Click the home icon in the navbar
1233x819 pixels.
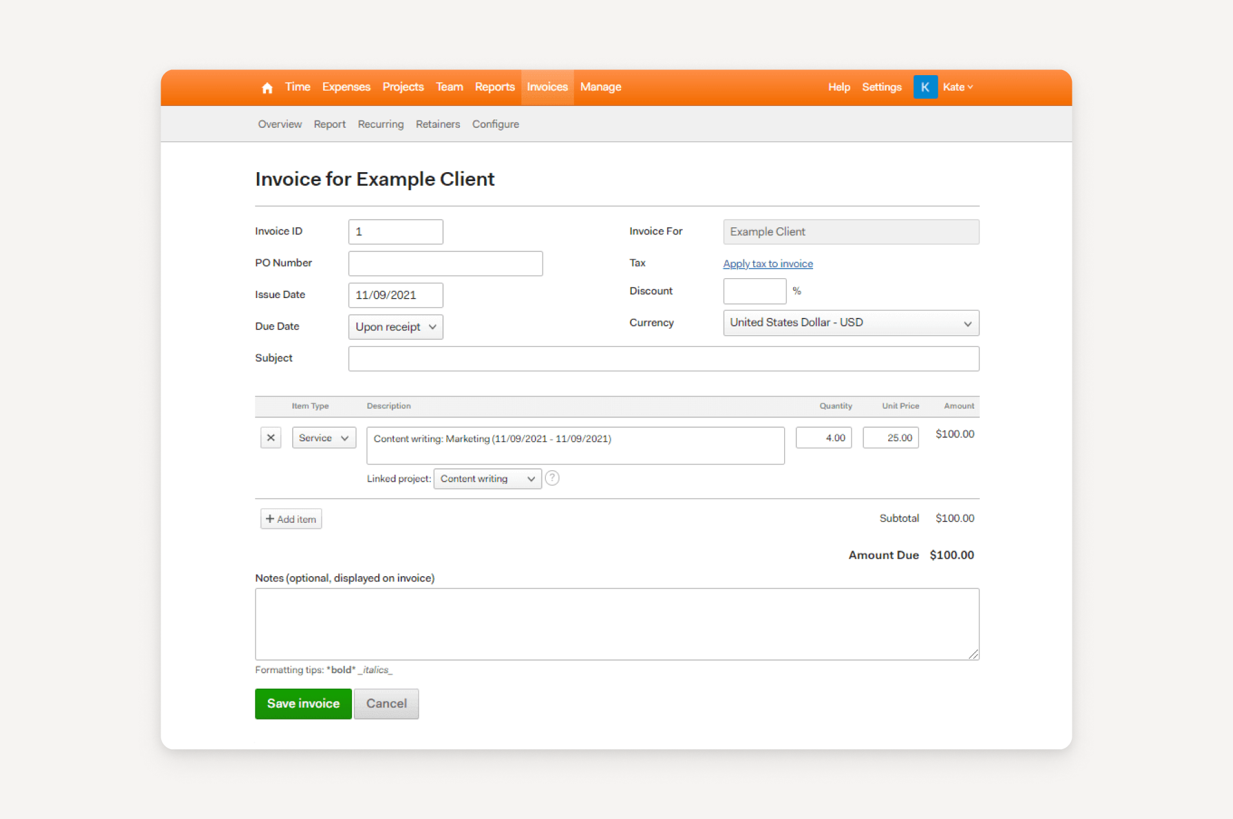pyautogui.click(x=267, y=87)
